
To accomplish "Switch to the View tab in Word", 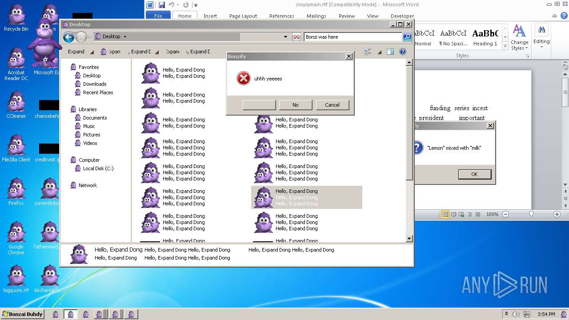I will coord(373,16).
